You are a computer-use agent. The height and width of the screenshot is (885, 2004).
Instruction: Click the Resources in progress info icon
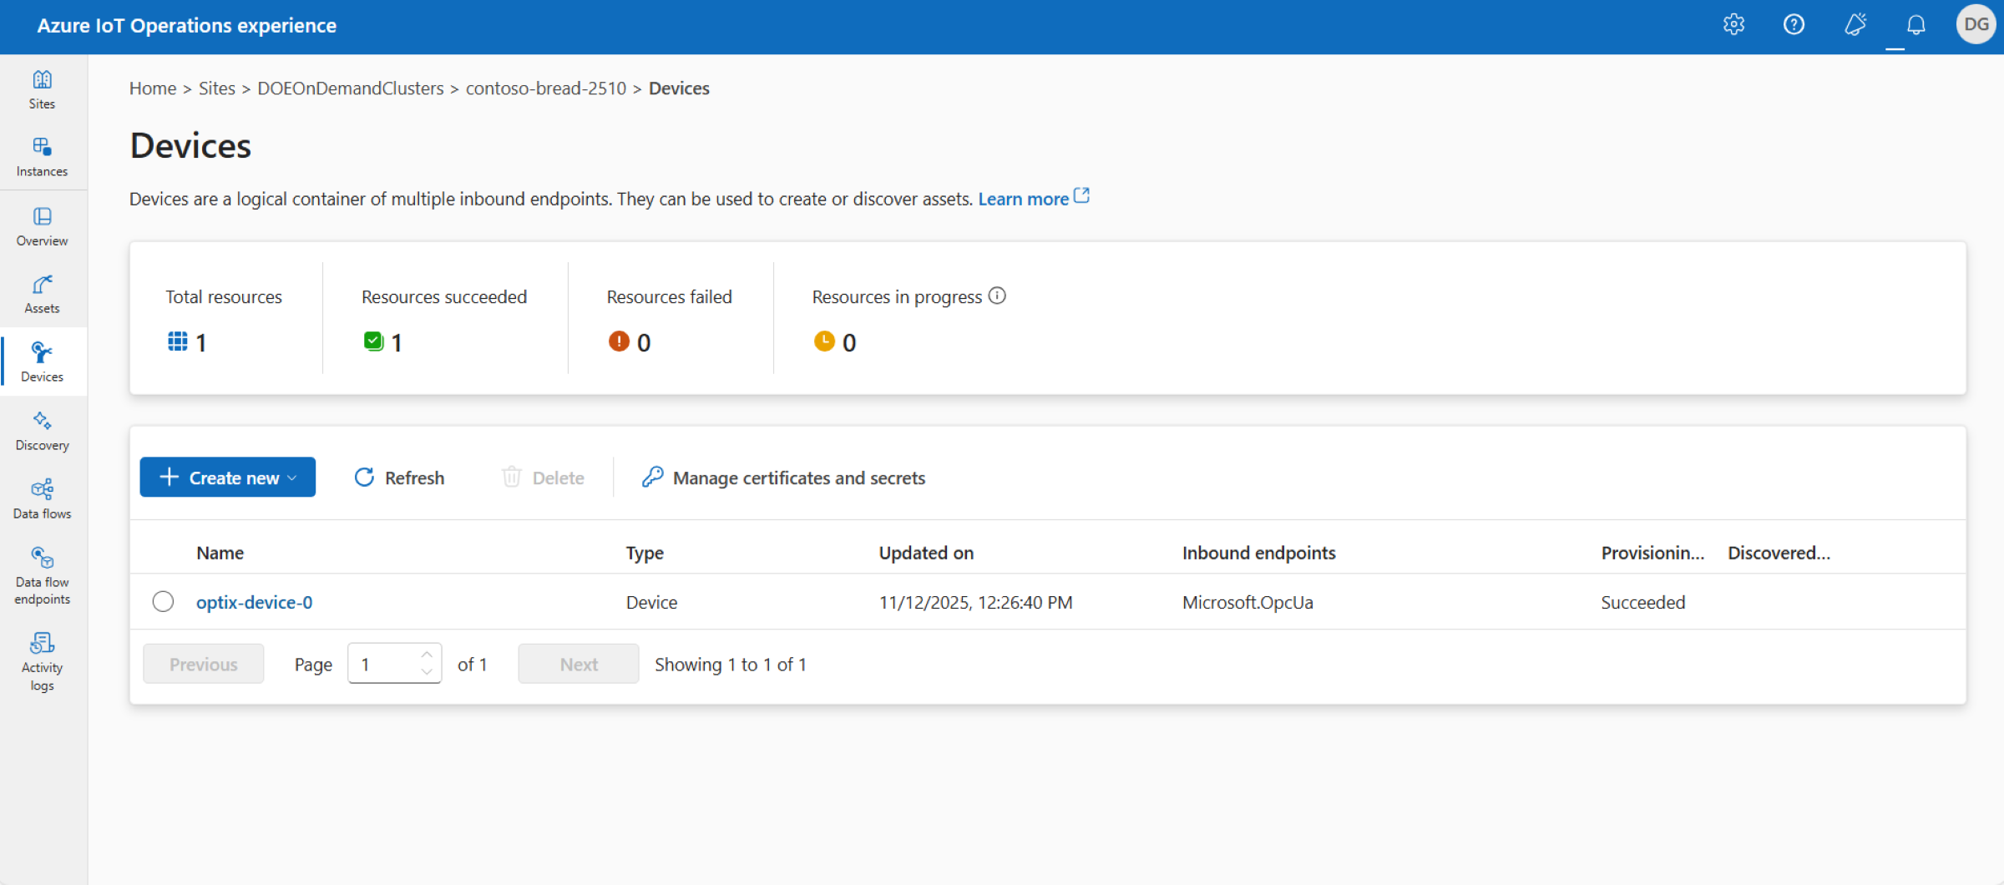click(997, 296)
